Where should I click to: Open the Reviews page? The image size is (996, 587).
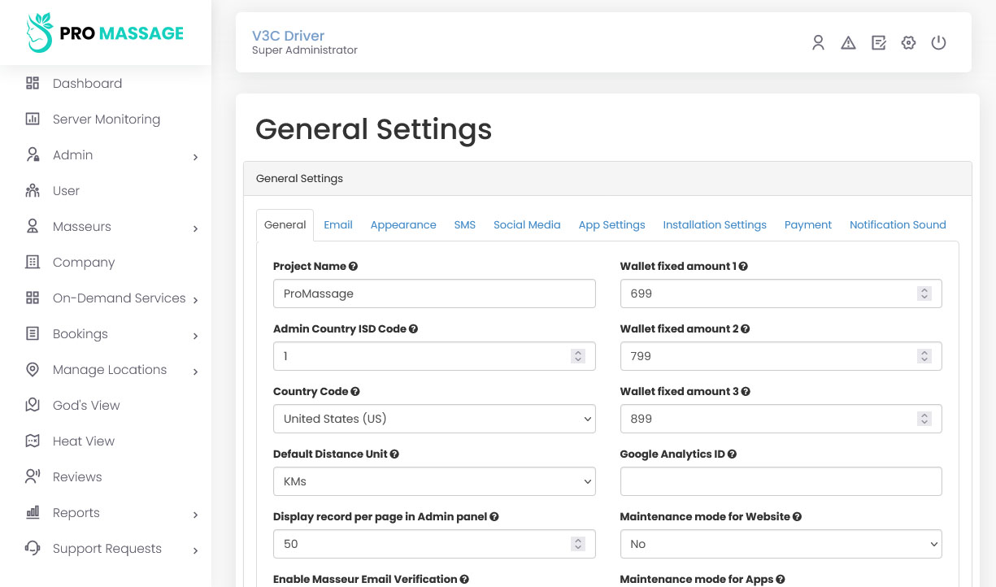[77, 476]
